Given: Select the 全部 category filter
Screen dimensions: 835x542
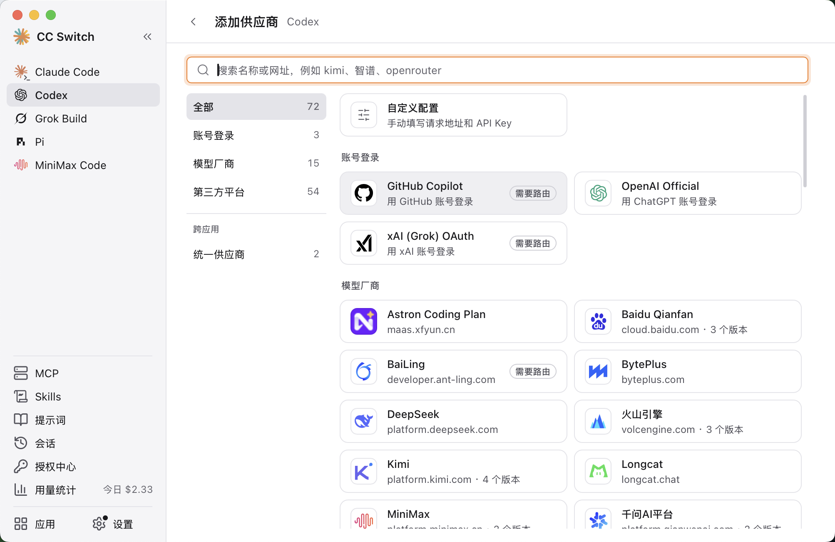Looking at the screenshot, I should (x=256, y=107).
